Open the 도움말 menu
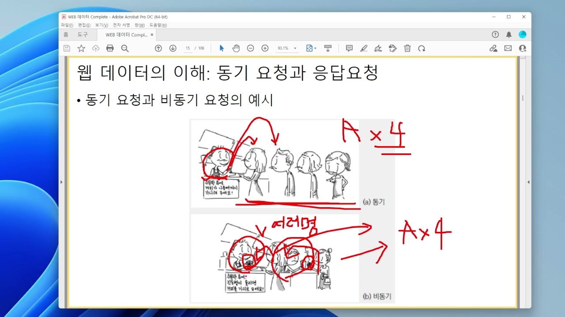The height and width of the screenshot is (317, 565). click(158, 25)
